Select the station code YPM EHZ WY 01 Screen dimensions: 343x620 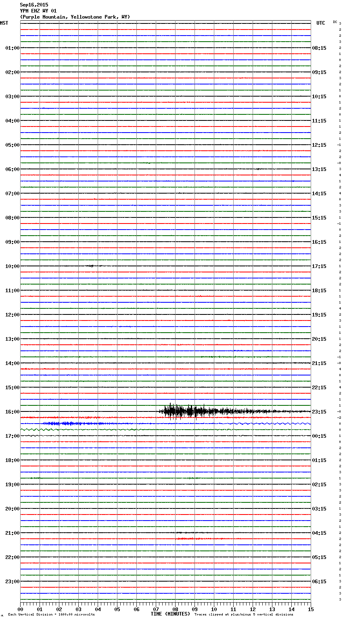click(38, 11)
